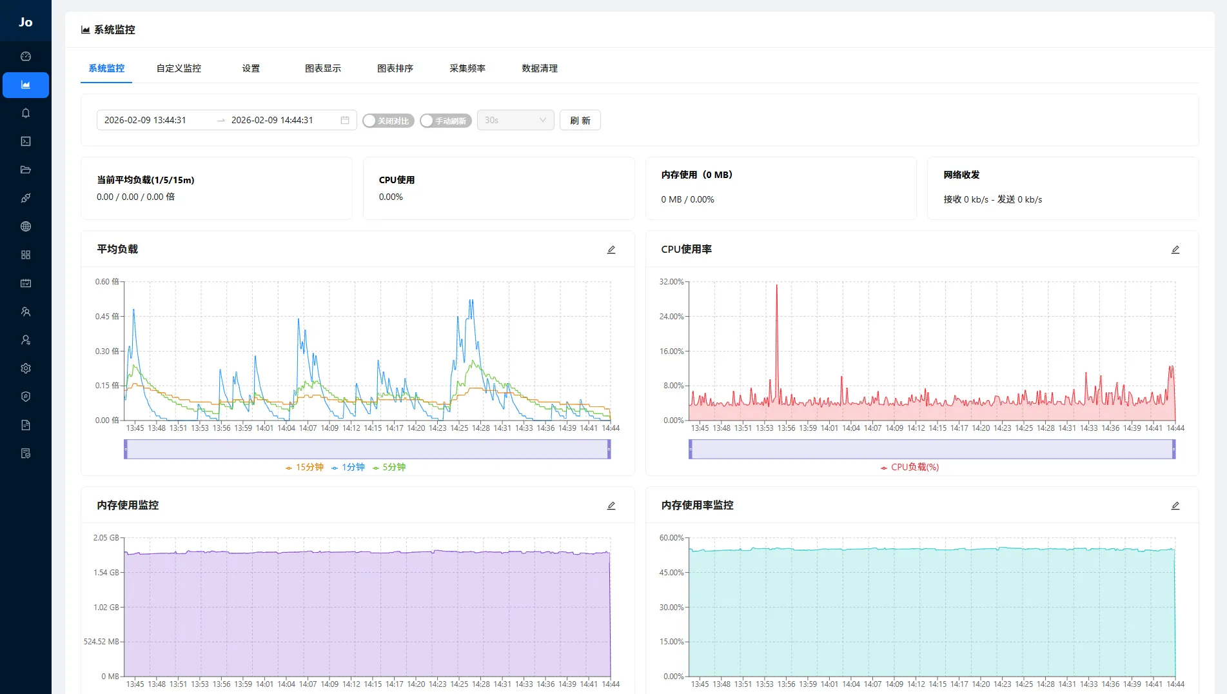This screenshot has width=1227, height=694.
Task: Click edit pencil icon on CPU使用率 chart
Action: click(x=1175, y=250)
